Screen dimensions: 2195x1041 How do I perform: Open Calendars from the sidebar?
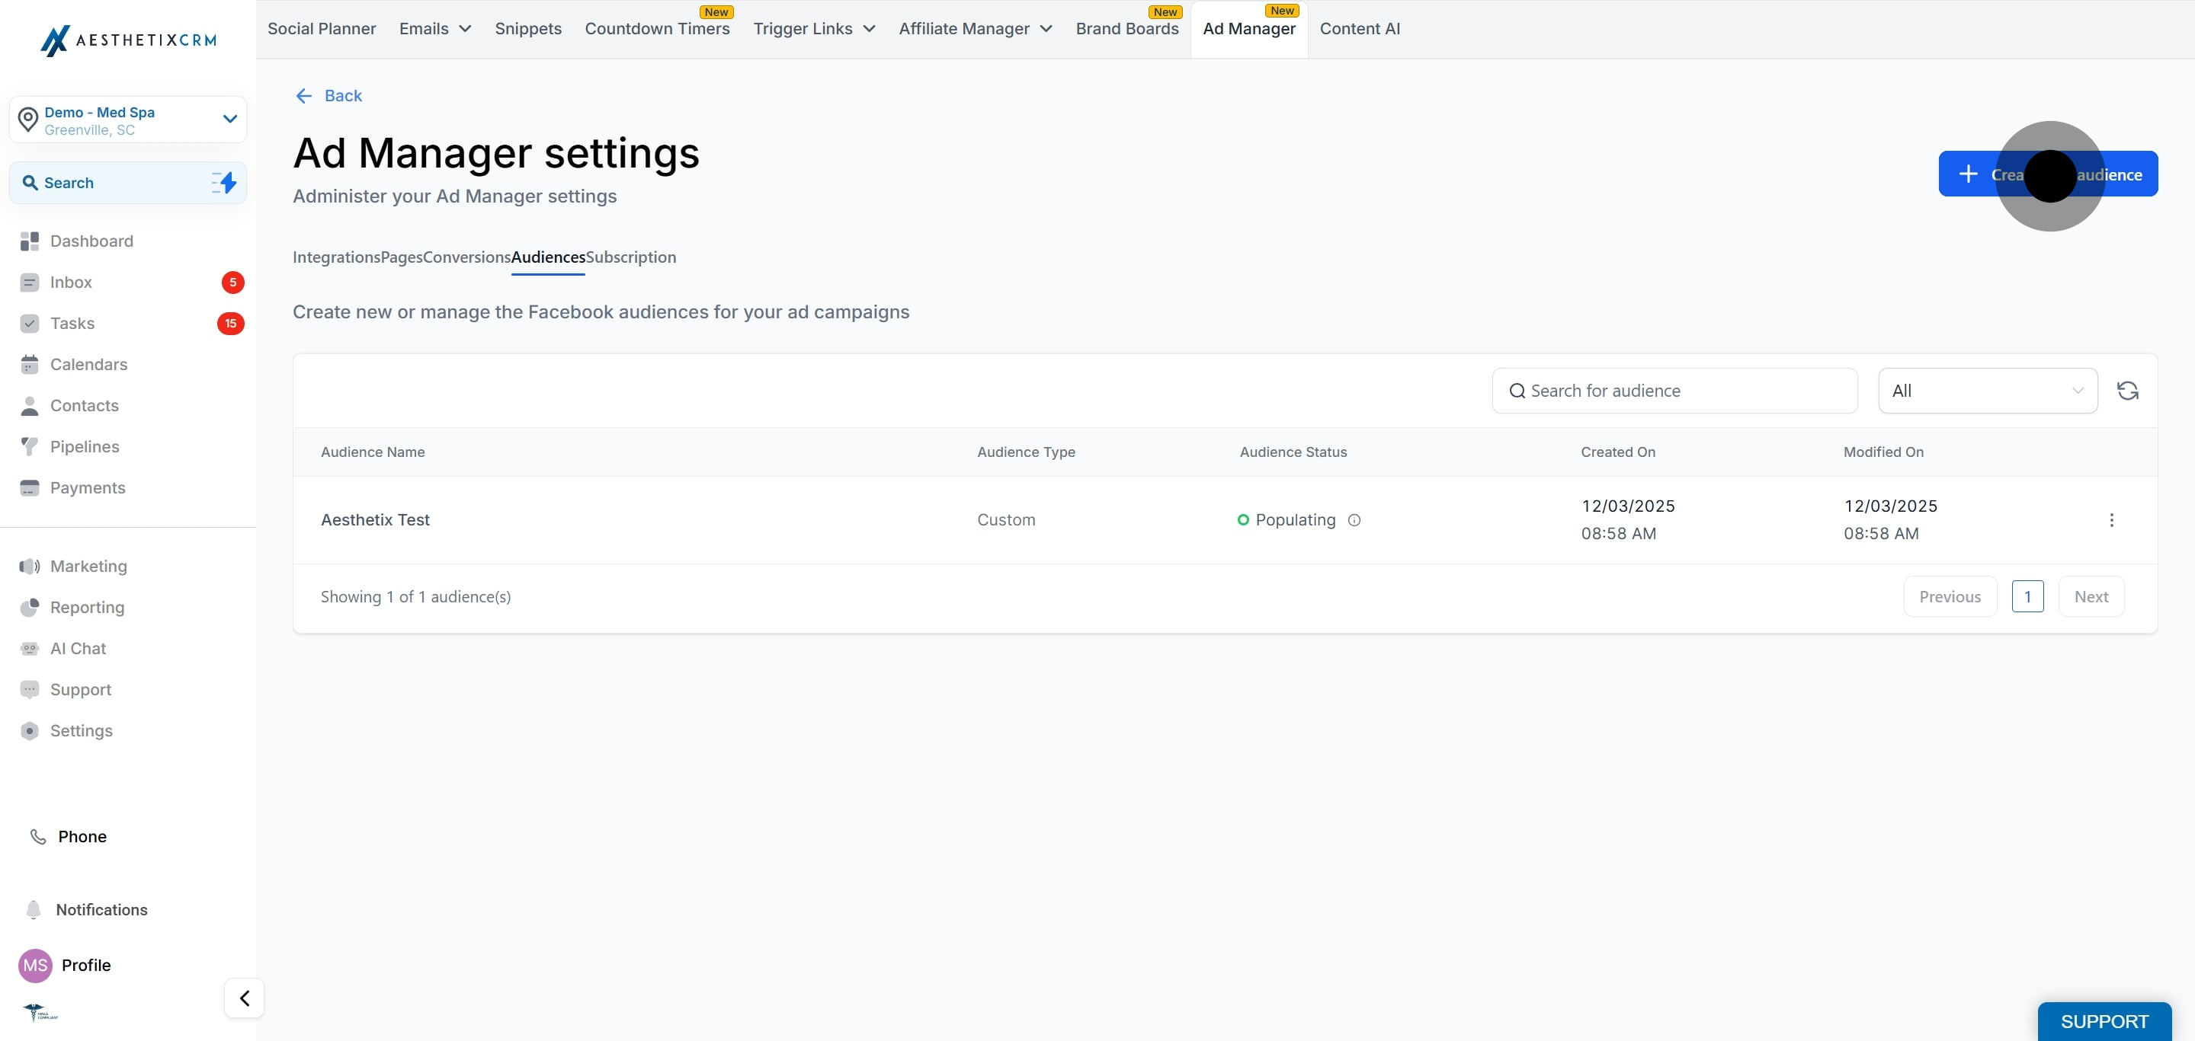point(88,364)
